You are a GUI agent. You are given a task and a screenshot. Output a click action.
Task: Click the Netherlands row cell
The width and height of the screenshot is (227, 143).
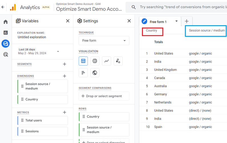point(163,102)
